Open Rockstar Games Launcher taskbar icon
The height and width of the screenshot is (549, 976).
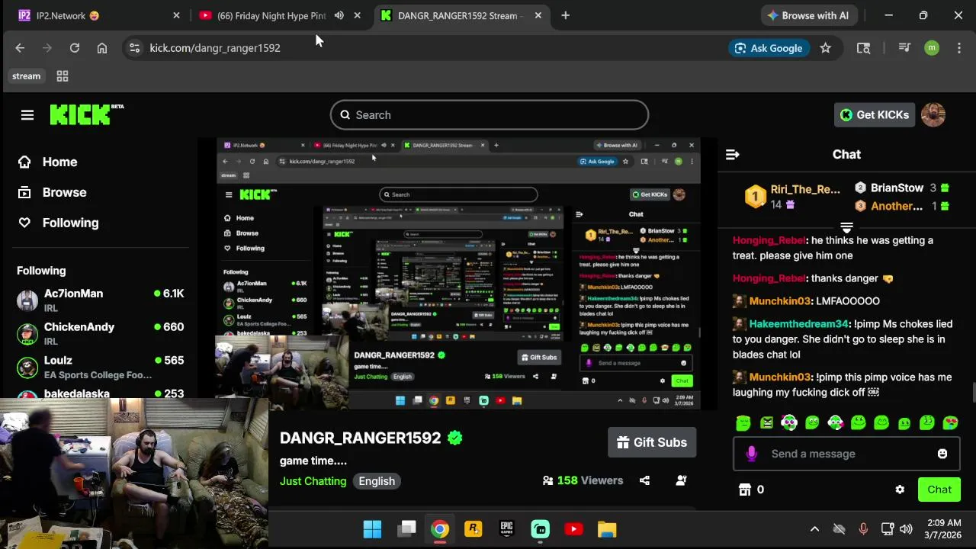click(x=473, y=529)
